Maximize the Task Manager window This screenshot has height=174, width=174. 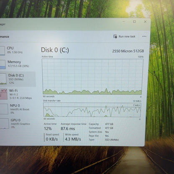point(134,22)
